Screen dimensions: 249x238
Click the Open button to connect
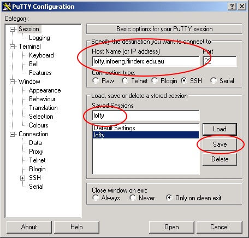(x=171, y=227)
